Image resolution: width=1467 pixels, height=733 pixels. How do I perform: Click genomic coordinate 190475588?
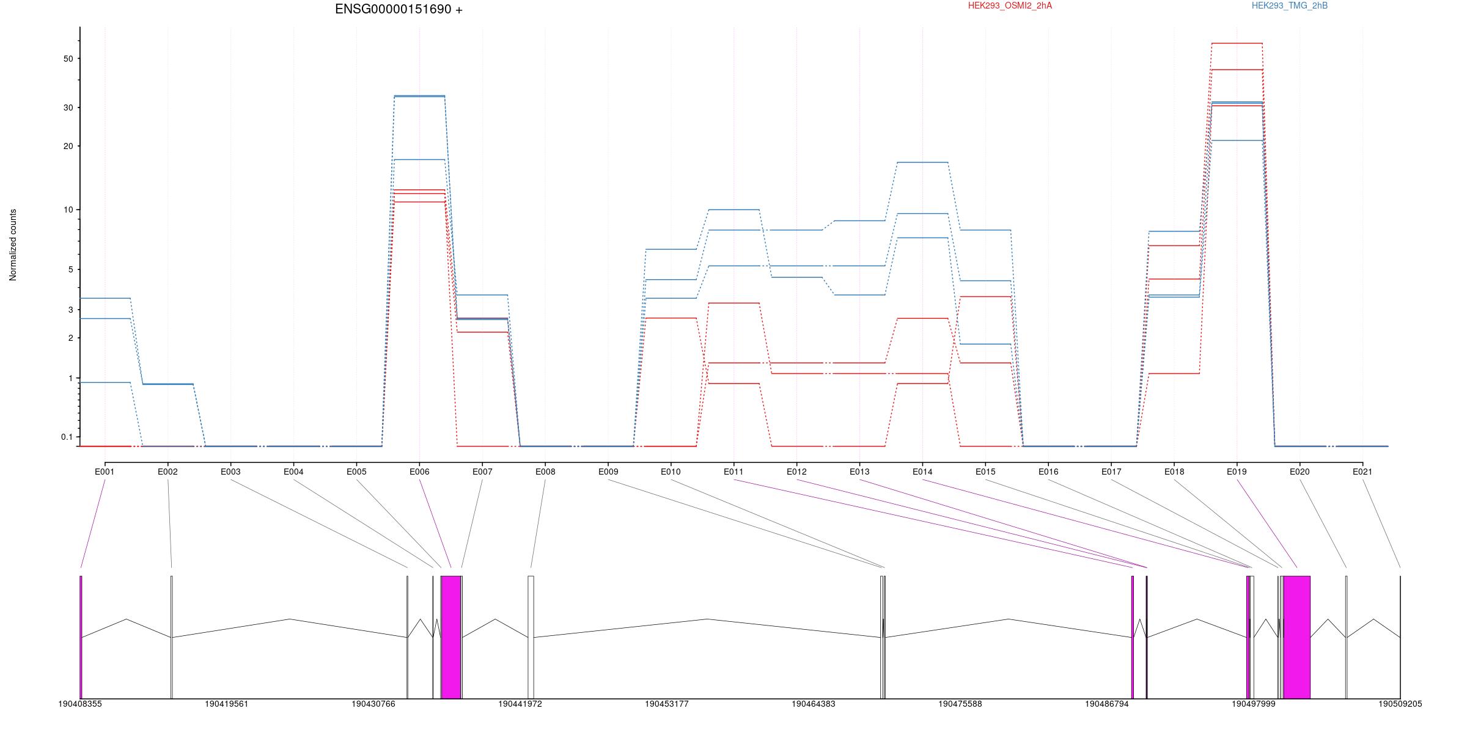pyautogui.click(x=960, y=704)
